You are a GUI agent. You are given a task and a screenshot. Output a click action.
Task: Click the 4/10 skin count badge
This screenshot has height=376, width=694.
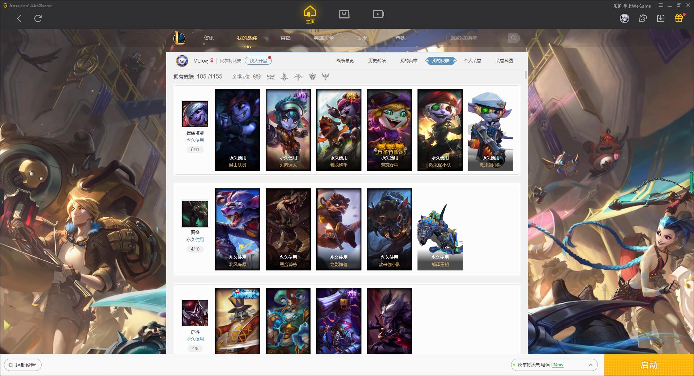195,249
